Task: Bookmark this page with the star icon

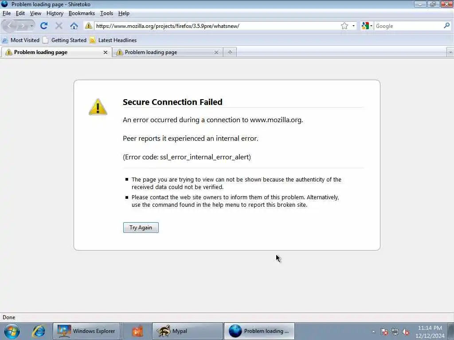Action: [344, 26]
